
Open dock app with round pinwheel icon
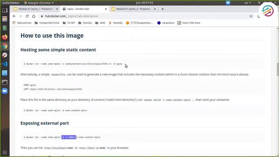[x=5, y=55]
